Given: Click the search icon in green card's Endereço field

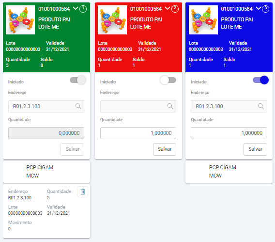Looking at the screenshot, I should click(x=78, y=106).
